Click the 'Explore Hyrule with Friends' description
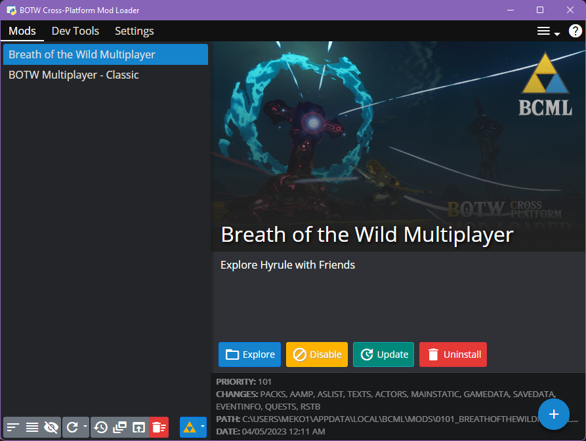586x441 pixels. 287,265
